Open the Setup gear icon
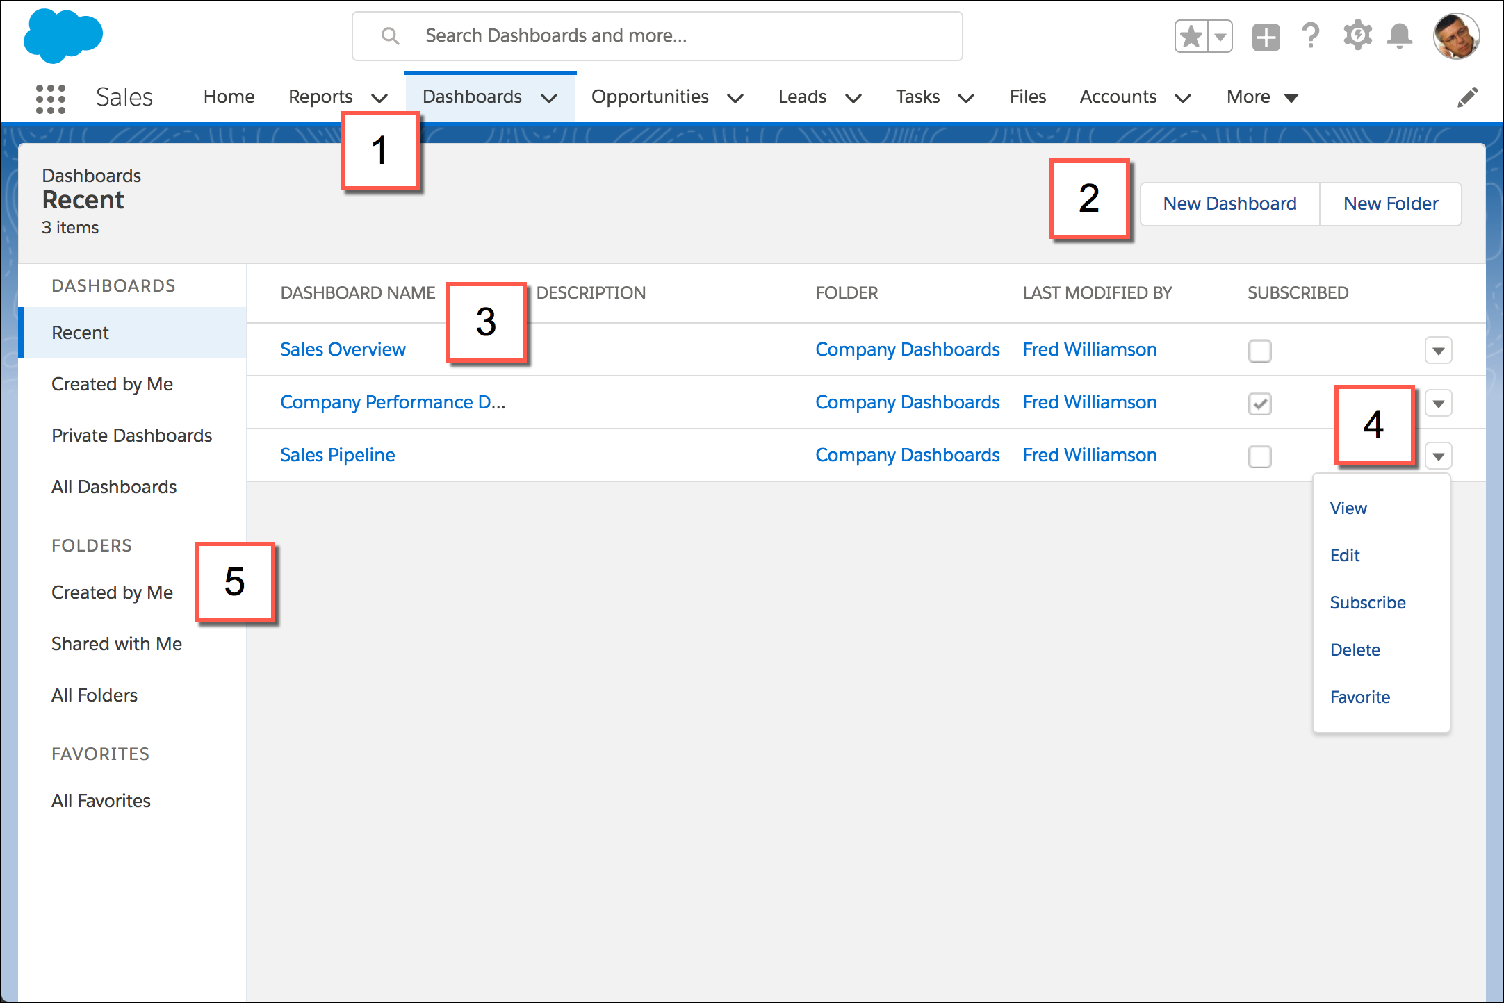The image size is (1504, 1003). coord(1357,35)
